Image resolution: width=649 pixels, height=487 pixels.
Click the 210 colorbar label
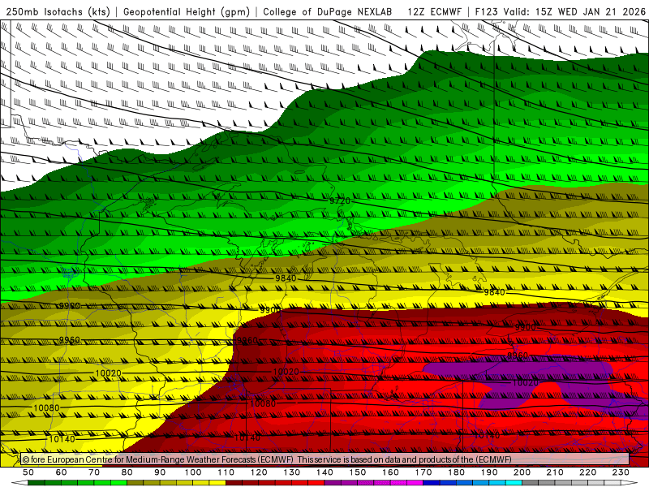click(x=555, y=472)
